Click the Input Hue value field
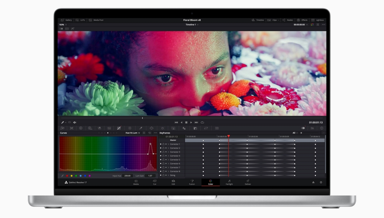Screen dimensions: 384x218 click(127, 176)
